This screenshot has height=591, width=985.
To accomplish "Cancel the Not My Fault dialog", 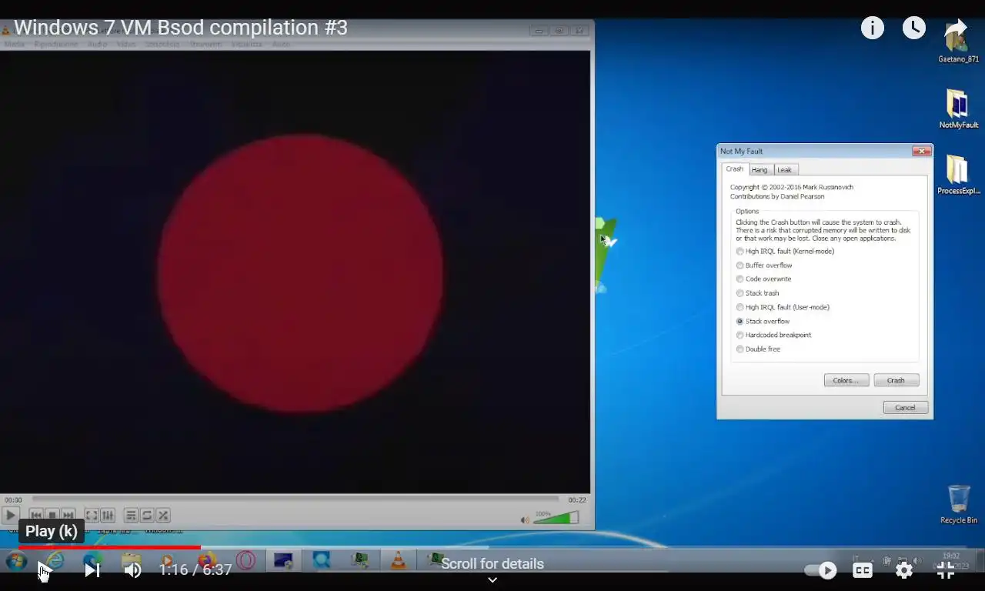I will [906, 408].
